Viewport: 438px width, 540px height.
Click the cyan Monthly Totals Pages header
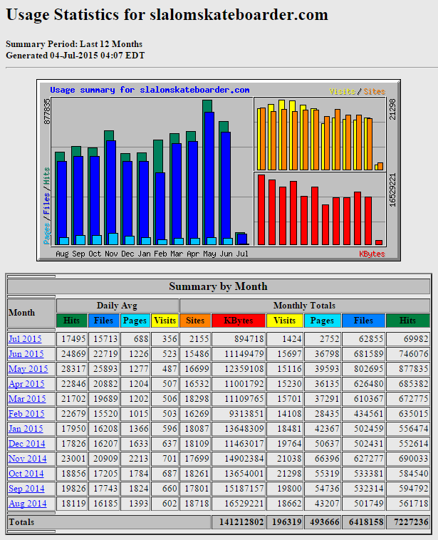pyautogui.click(x=321, y=321)
